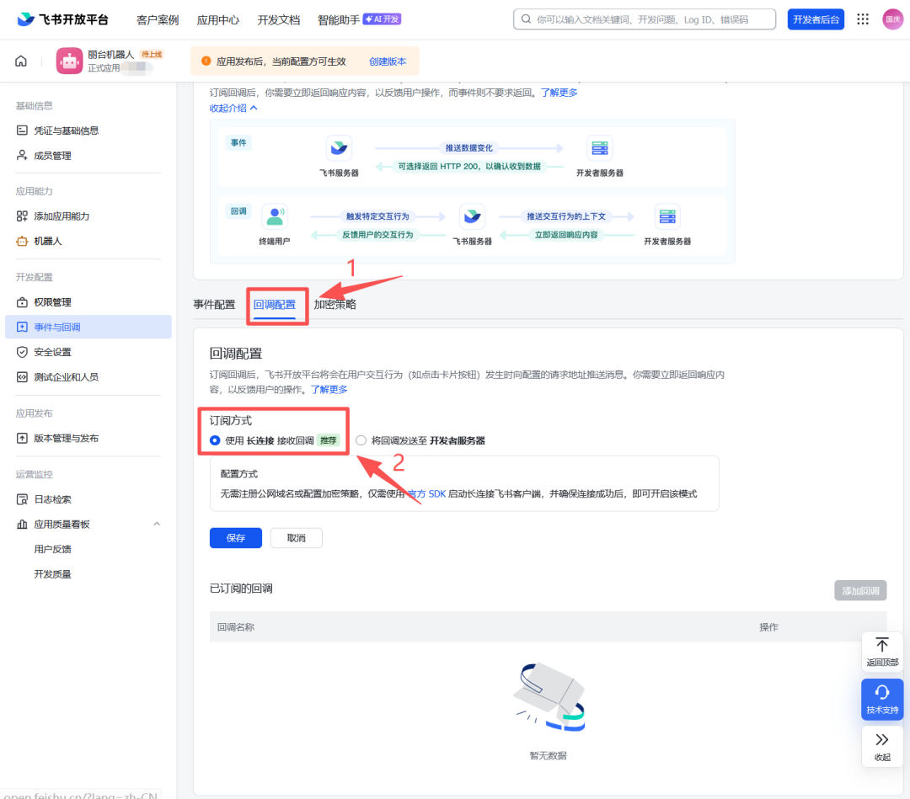910x799 pixels.
Task: Open 技术支持 headset support button
Action: click(882, 700)
